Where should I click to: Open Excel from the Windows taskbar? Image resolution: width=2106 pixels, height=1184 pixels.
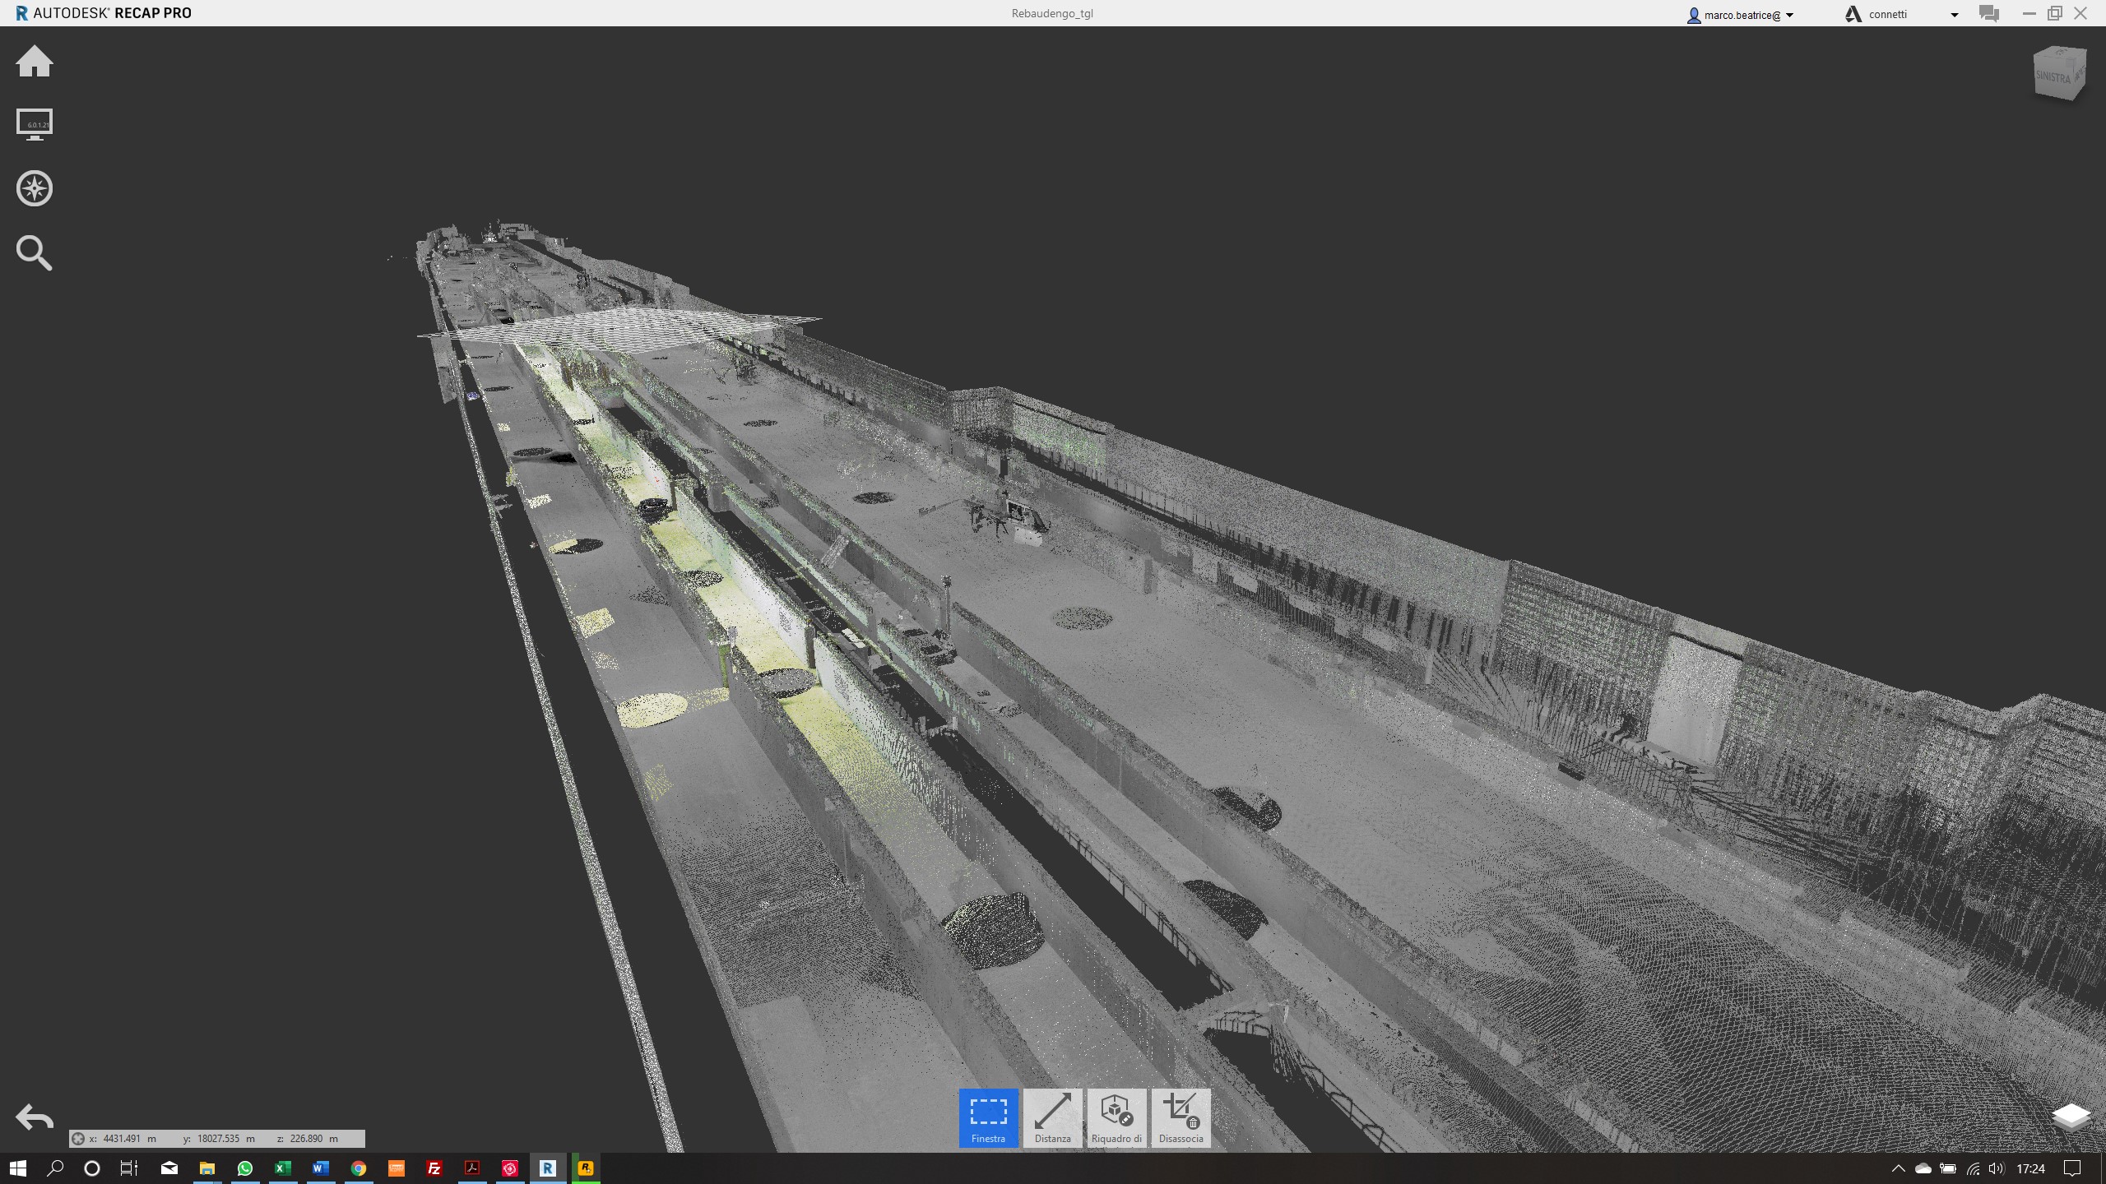(282, 1168)
